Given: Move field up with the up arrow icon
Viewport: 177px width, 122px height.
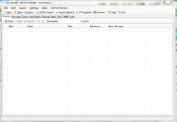Looking at the screenshot, I should tap(39, 21).
